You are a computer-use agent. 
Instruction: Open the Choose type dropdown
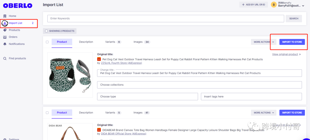(148, 97)
